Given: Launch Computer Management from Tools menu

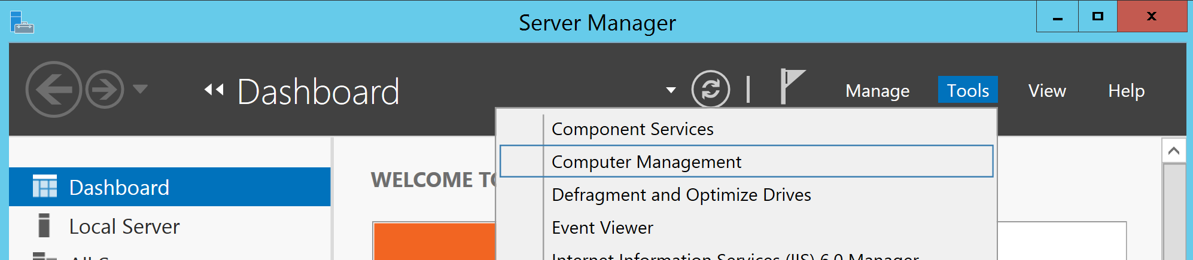Looking at the screenshot, I should [x=747, y=161].
